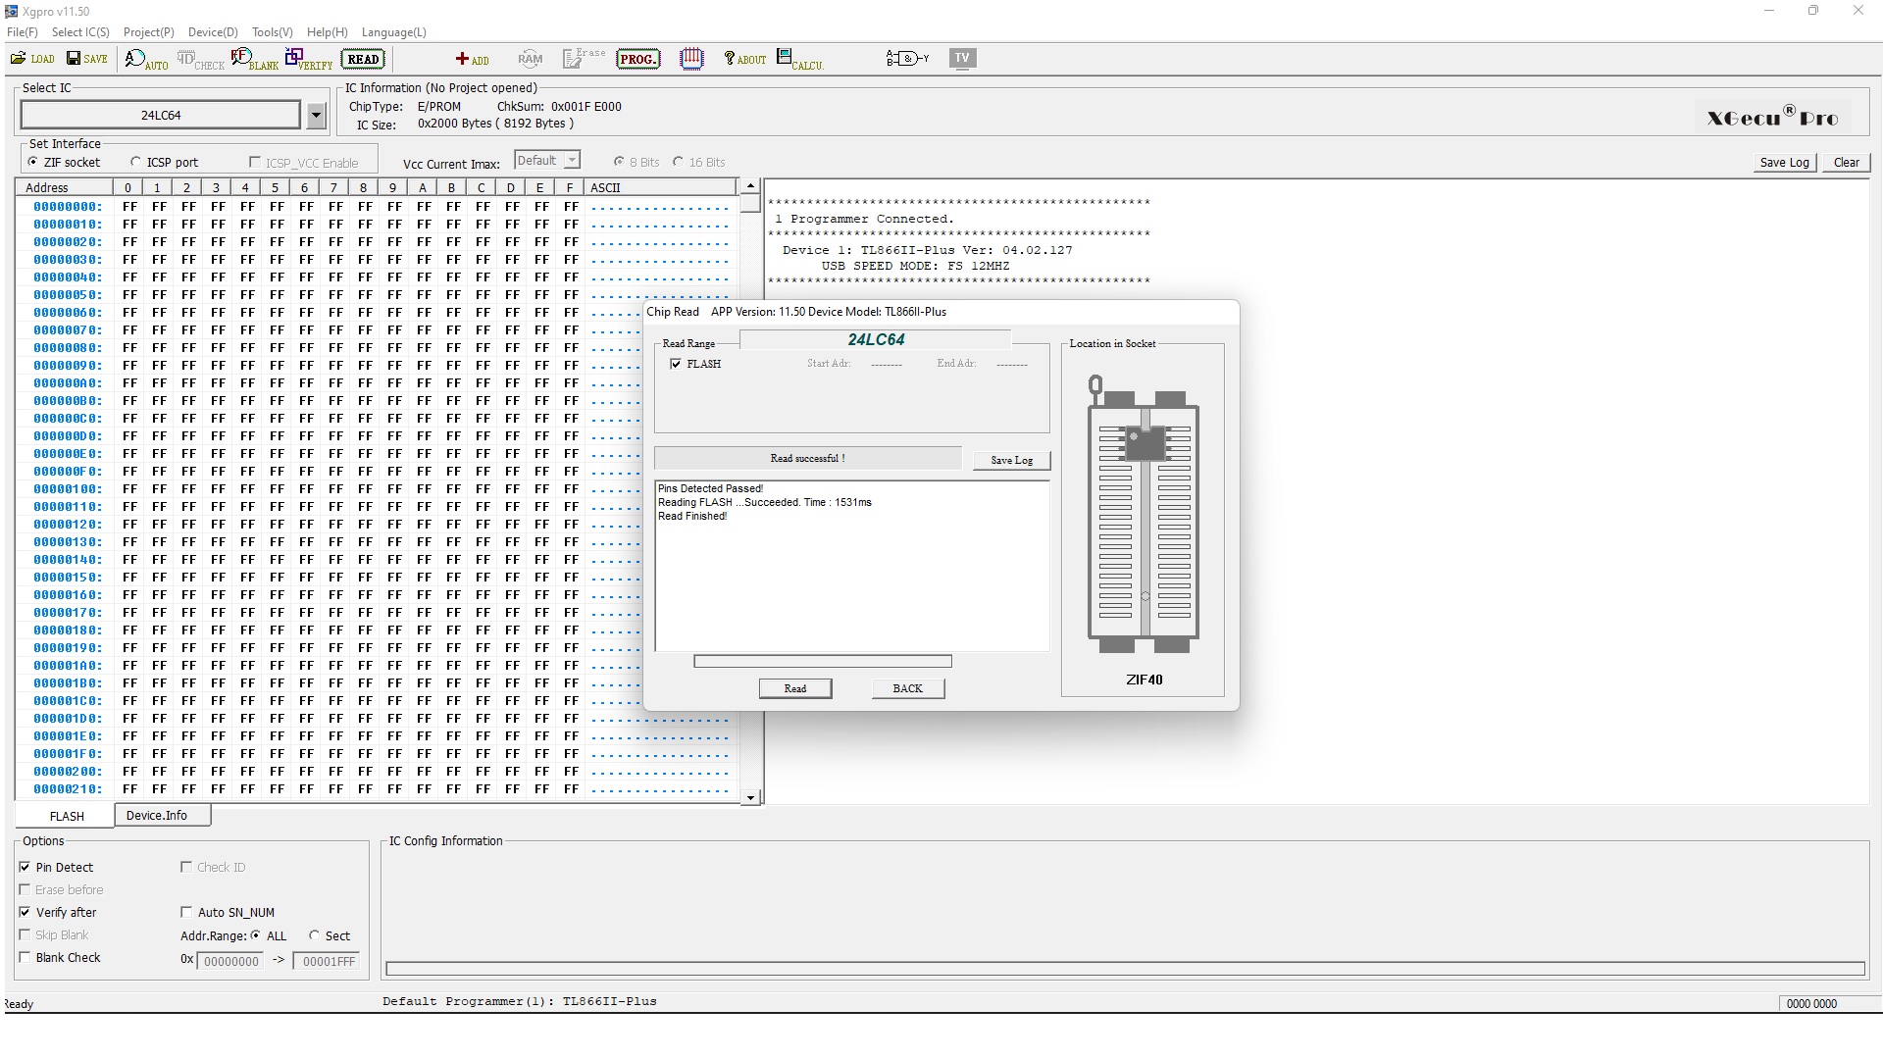Click the hex view scrollbar down arrow
The height and width of the screenshot is (1059, 1883).
tap(750, 798)
